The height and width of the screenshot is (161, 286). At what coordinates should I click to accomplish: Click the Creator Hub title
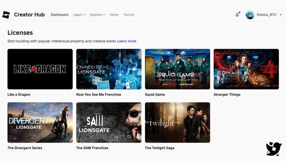tap(29, 15)
